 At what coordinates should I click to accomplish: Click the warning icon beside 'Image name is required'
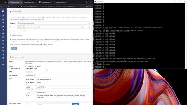pos(11,31)
